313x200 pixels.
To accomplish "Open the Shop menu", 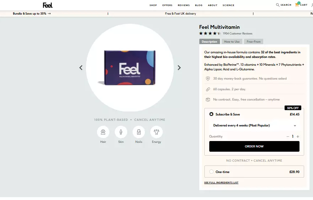I will (x=153, y=5).
